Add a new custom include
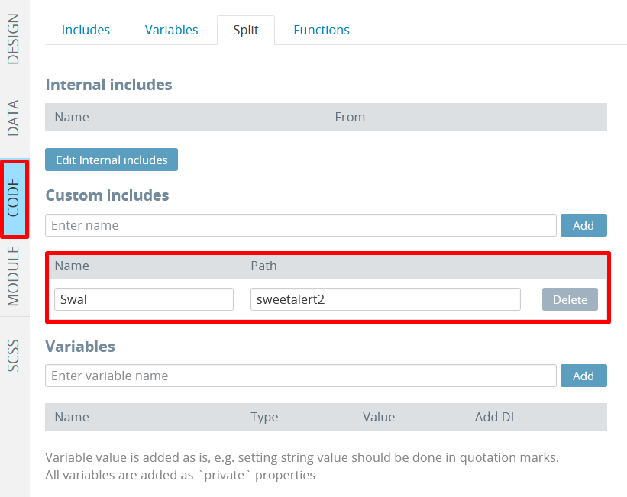627x497 pixels. 583,225
